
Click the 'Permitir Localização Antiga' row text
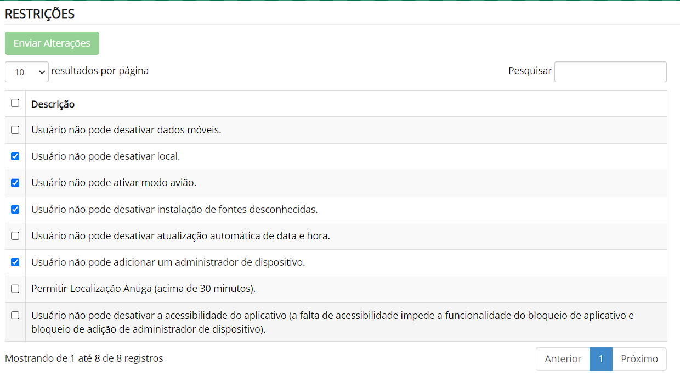(144, 289)
